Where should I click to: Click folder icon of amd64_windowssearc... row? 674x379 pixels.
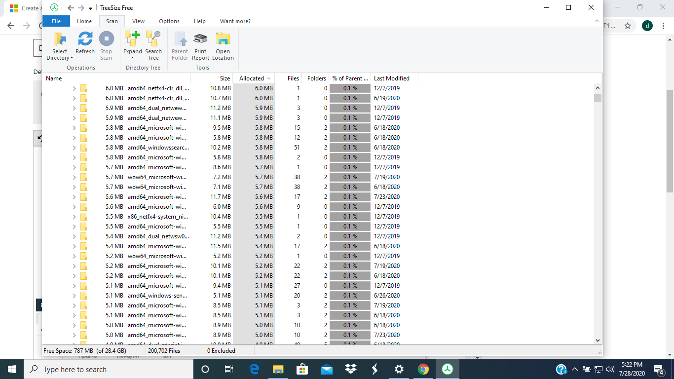click(x=83, y=148)
